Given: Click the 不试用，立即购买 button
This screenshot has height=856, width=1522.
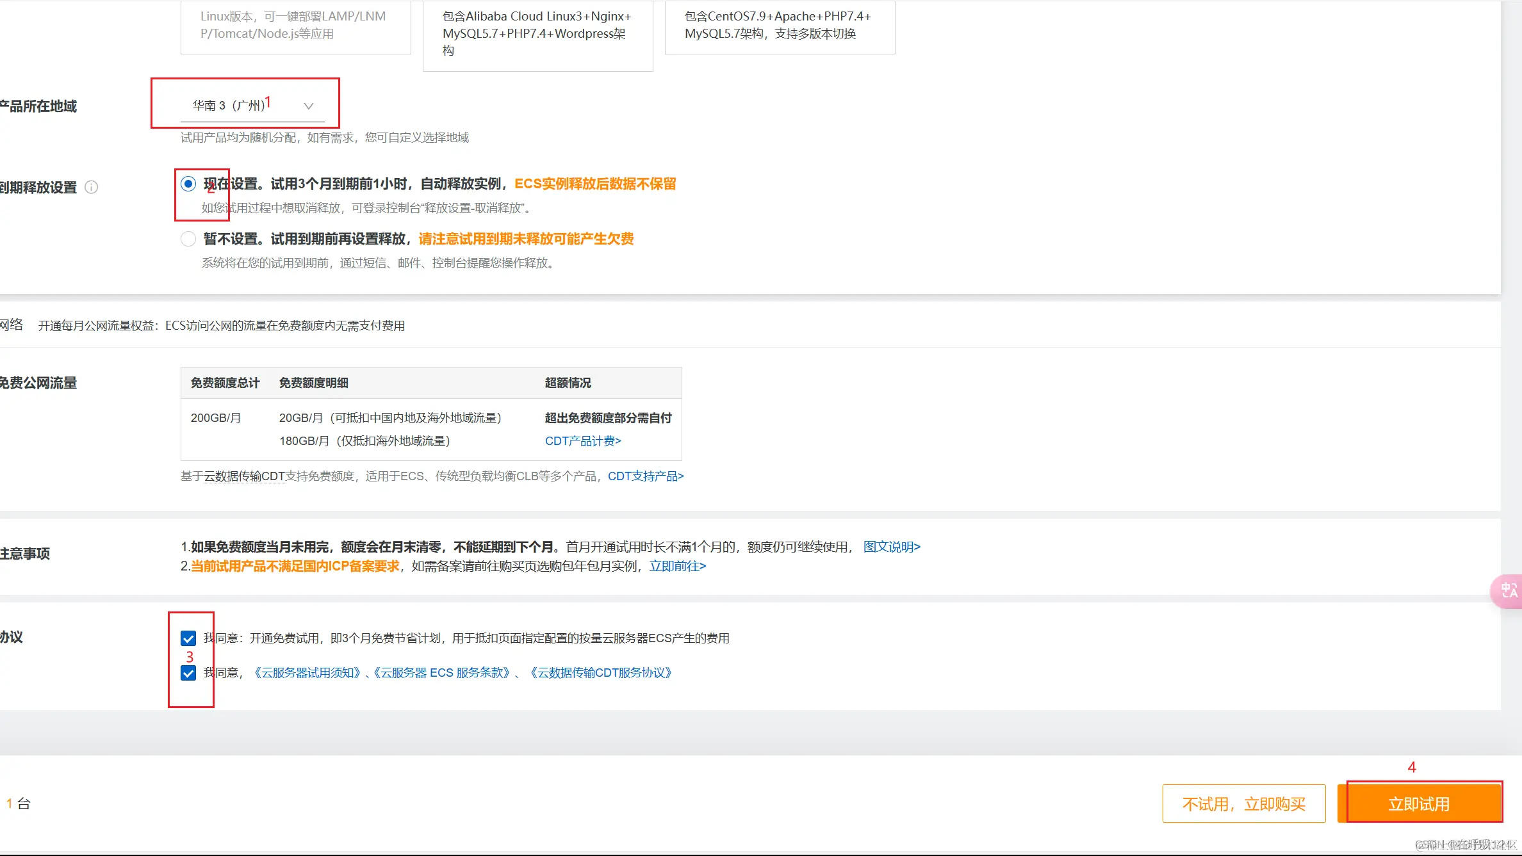Looking at the screenshot, I should (1243, 804).
